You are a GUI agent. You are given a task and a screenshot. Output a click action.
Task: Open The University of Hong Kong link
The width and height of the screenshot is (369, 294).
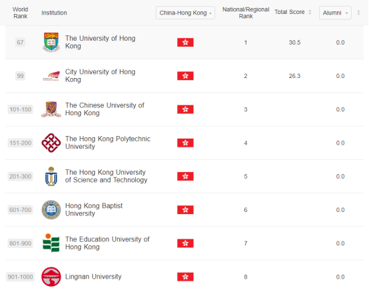click(100, 42)
